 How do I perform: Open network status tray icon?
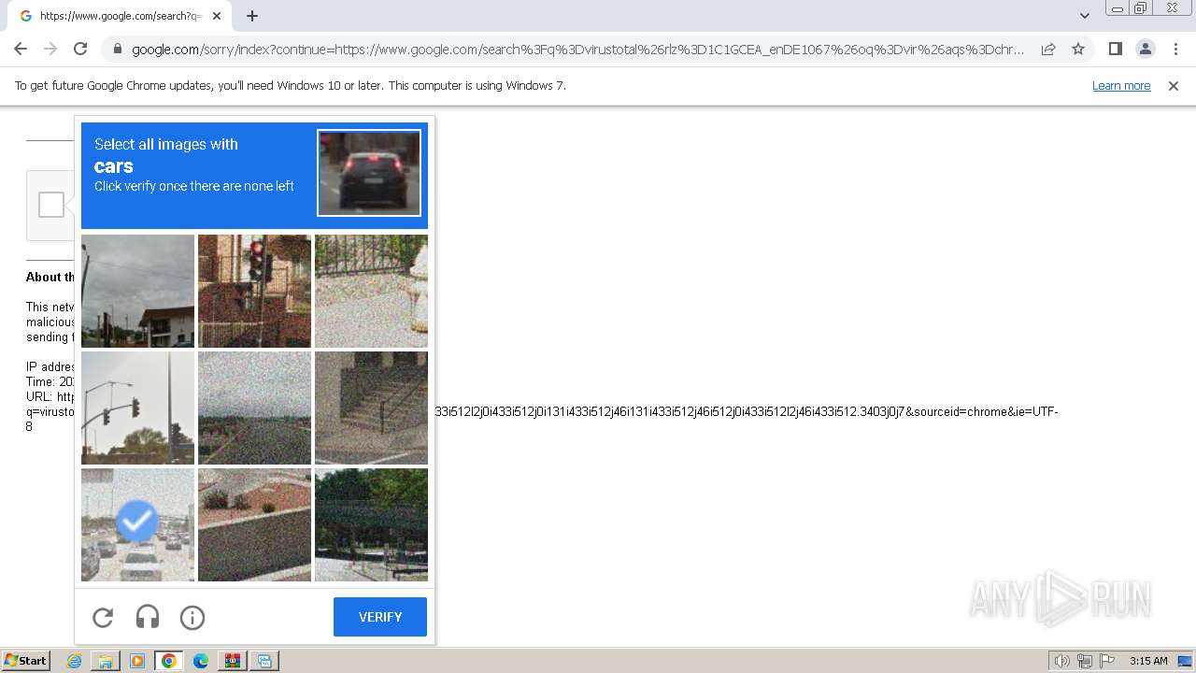click(x=1085, y=661)
